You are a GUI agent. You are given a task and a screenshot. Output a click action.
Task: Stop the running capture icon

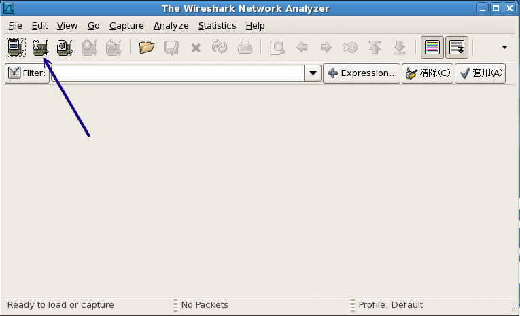(x=89, y=48)
